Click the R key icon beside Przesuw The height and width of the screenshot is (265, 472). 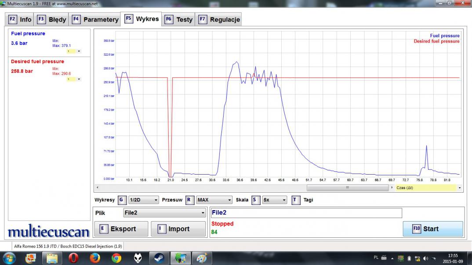190,200
